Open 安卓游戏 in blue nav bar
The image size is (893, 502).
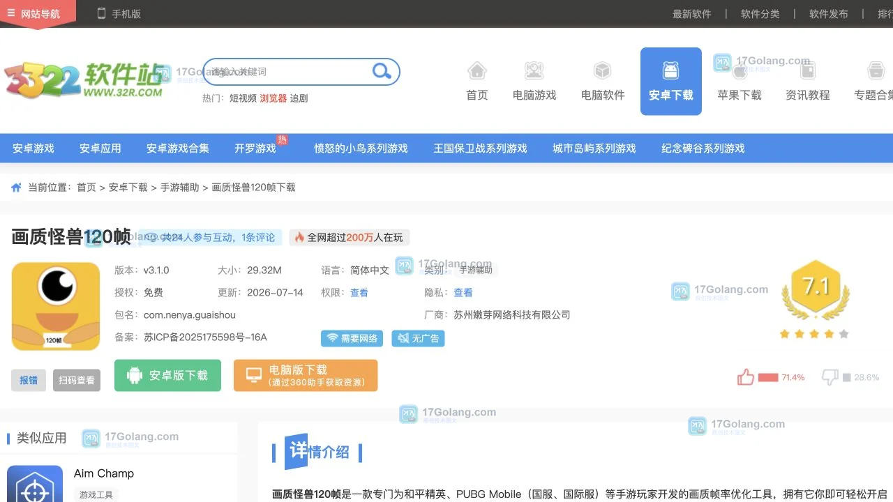tap(33, 149)
